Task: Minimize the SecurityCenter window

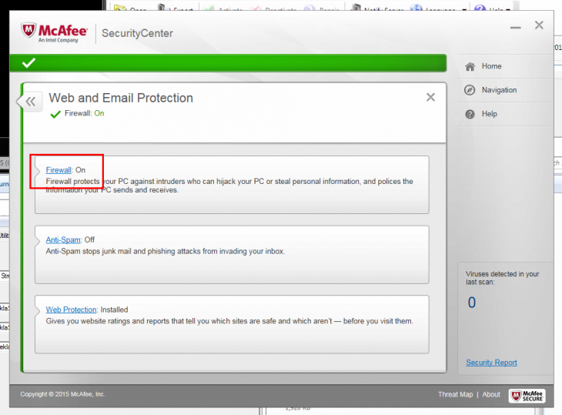Action: (515, 28)
